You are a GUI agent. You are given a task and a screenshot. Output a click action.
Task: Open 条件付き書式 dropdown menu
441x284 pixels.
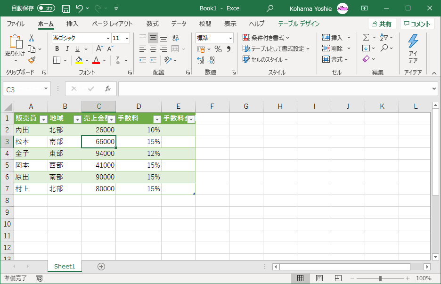pos(266,37)
